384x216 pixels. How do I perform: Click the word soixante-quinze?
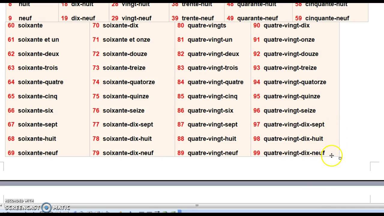tap(126, 96)
